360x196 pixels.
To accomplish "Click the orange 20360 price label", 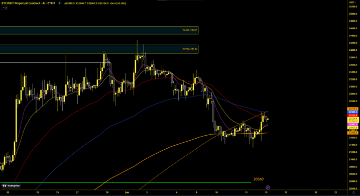I will (x=259, y=179).
